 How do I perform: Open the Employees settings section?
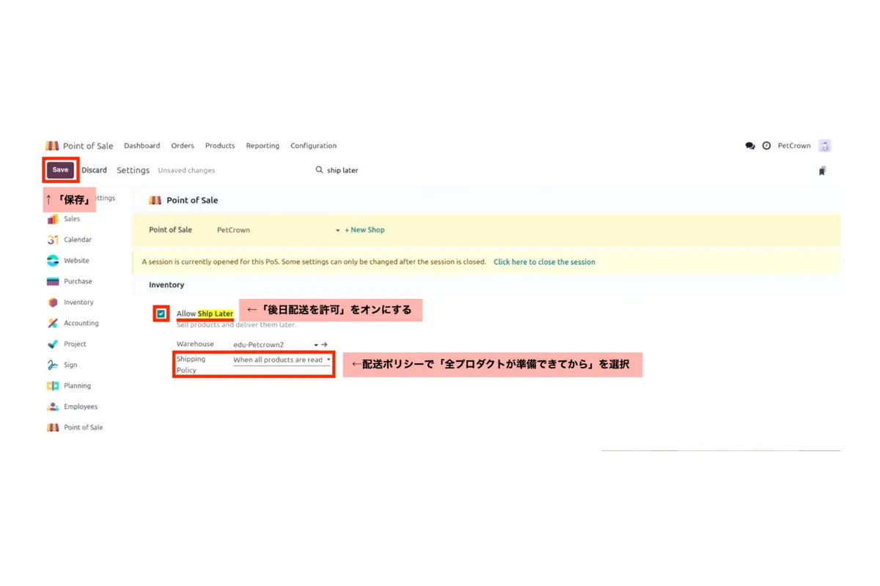click(82, 407)
